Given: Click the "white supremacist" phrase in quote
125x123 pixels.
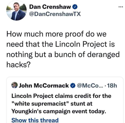Looking at the screenshot, I should 40,103.
